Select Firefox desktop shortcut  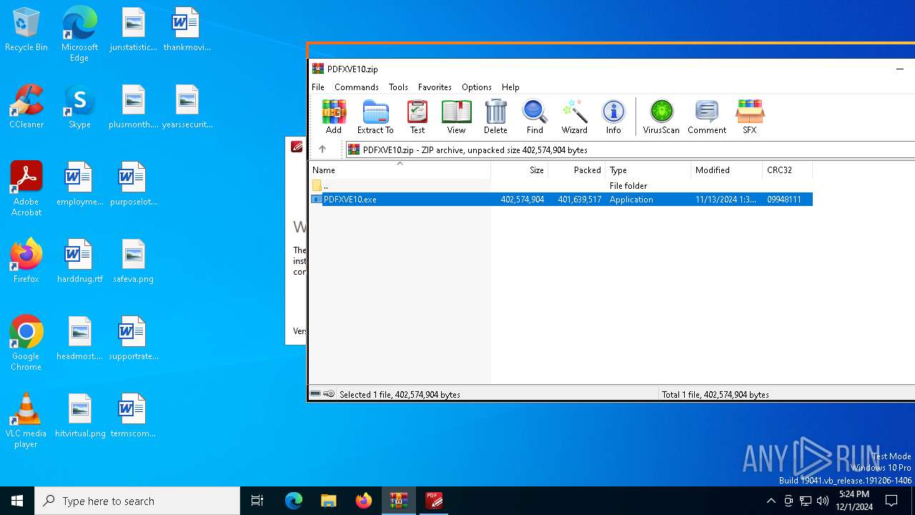(26, 261)
